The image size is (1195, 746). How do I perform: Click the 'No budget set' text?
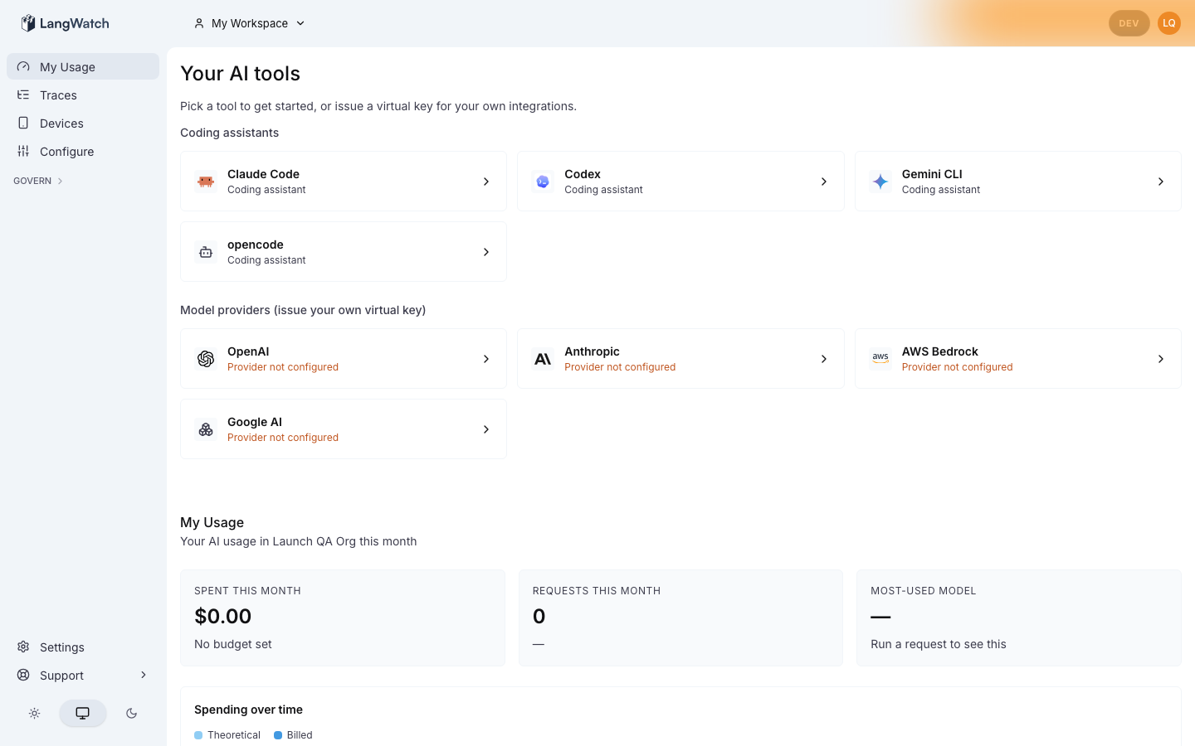point(233,644)
